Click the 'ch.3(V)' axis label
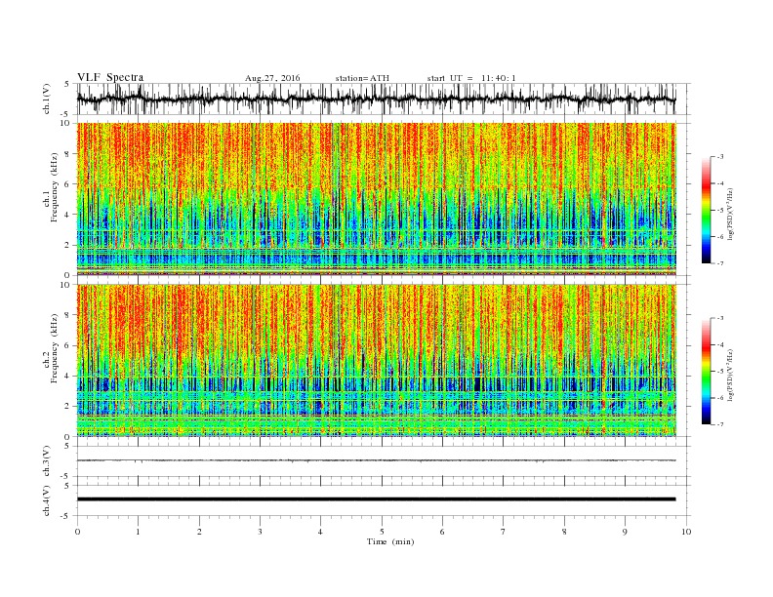This screenshot has height=597, width=773. (x=47, y=460)
